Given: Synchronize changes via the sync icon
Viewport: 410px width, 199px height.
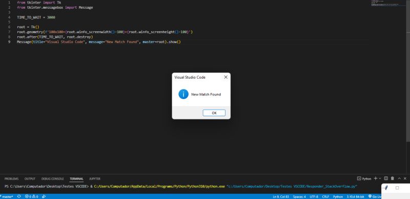Looking at the screenshot, I should (x=19, y=196).
